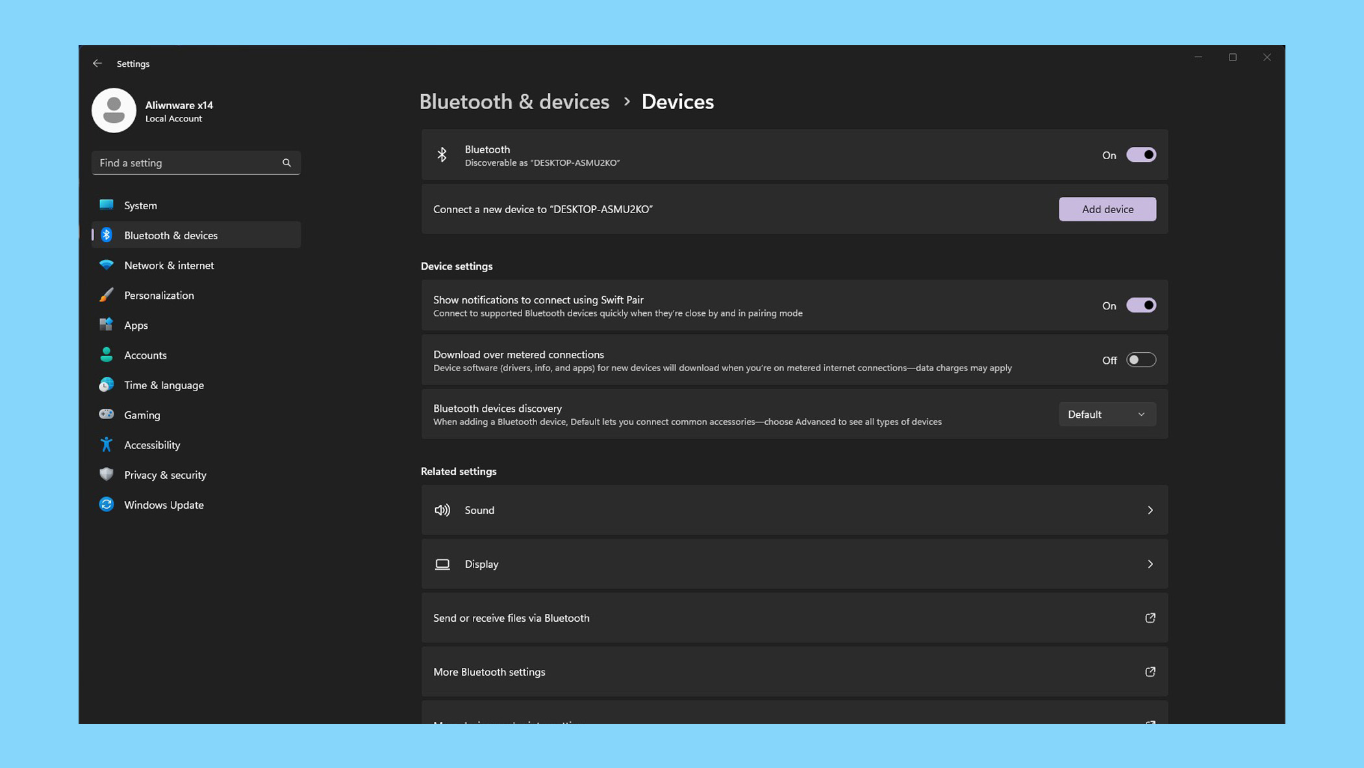Screen dimensions: 1364x768
Task: Open Bluetooth devices discovery Default dropdown
Action: 1107,415
